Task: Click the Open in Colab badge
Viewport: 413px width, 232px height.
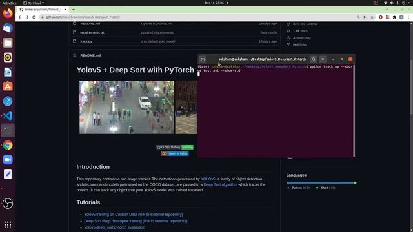Action: 175,153
